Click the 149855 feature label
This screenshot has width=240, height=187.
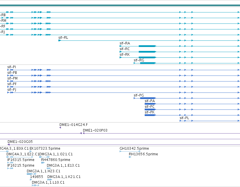(37, 177)
